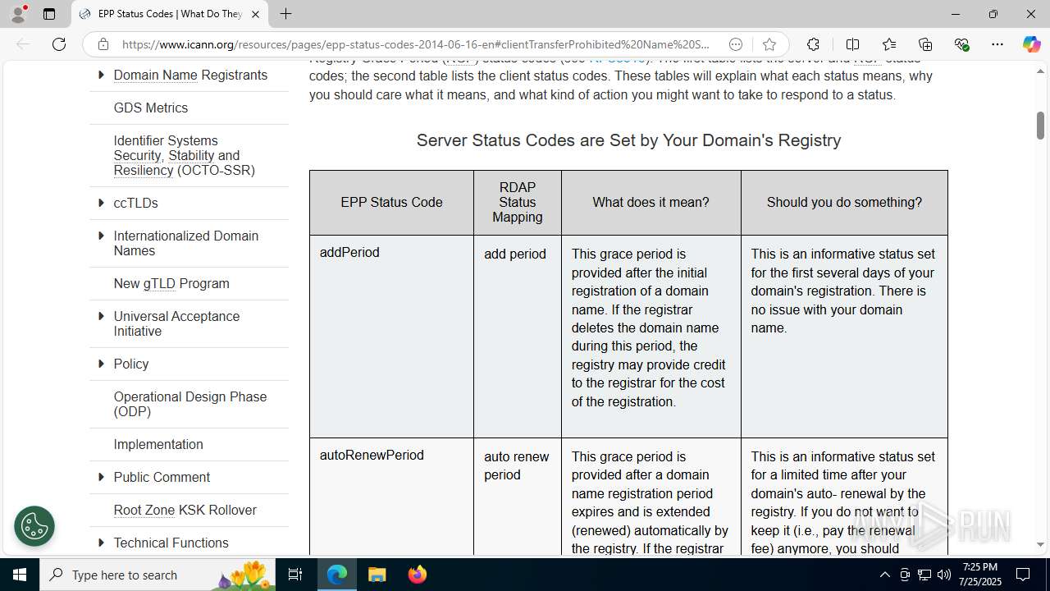Add this page to favorites star
Screen dimensions: 1050x591
(x=769, y=44)
